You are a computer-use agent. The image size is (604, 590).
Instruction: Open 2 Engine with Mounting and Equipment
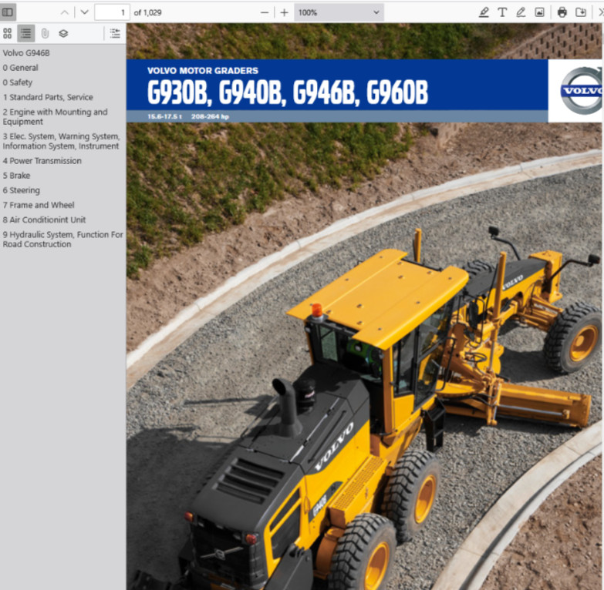point(55,117)
